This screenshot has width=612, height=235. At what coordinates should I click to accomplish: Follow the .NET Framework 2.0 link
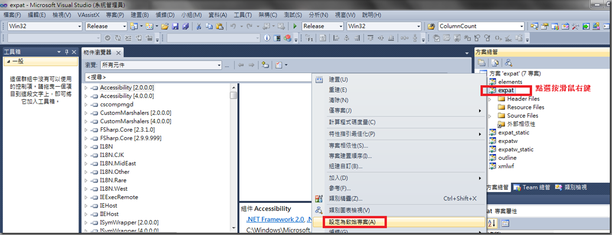pos(276,220)
